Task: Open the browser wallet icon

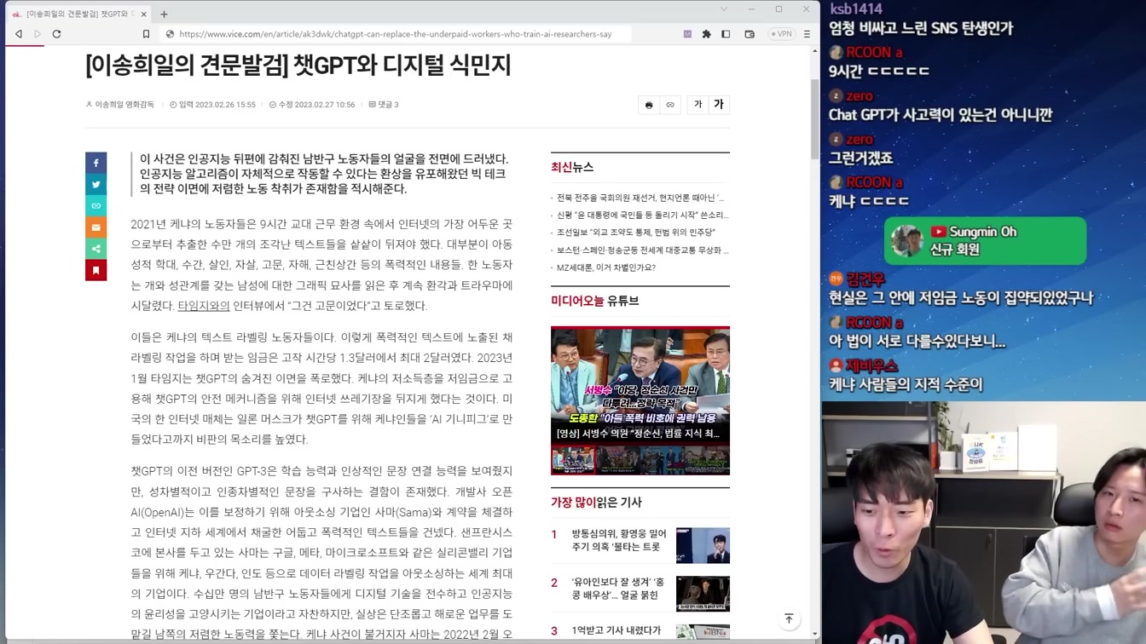Action: pyautogui.click(x=750, y=34)
